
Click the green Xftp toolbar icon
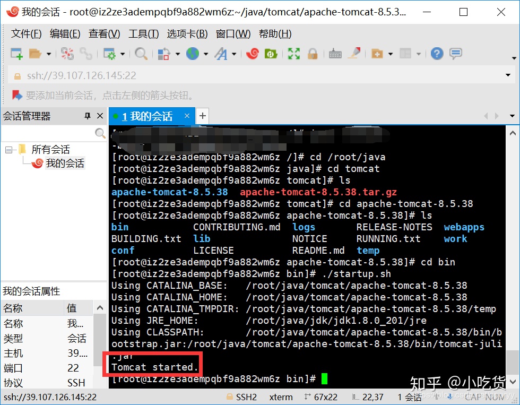click(271, 54)
